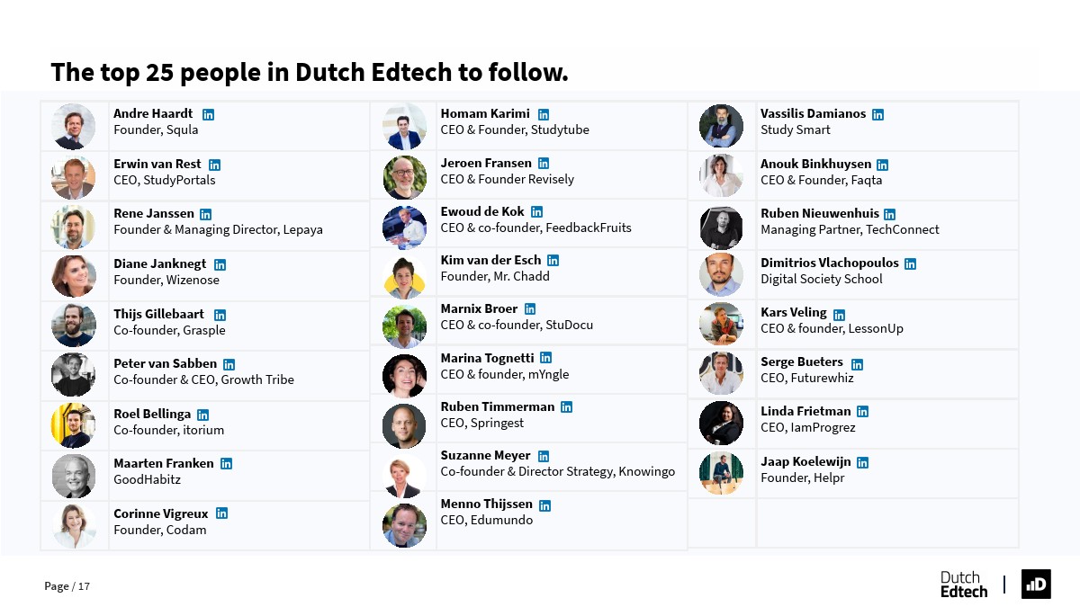Click LinkedIn icon next to Homam Karimi

click(x=544, y=115)
